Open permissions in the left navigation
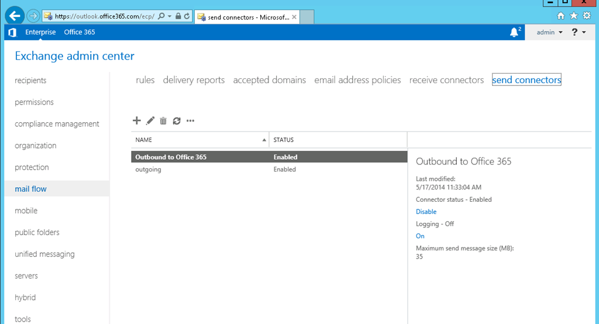The height and width of the screenshot is (324, 599). (34, 102)
